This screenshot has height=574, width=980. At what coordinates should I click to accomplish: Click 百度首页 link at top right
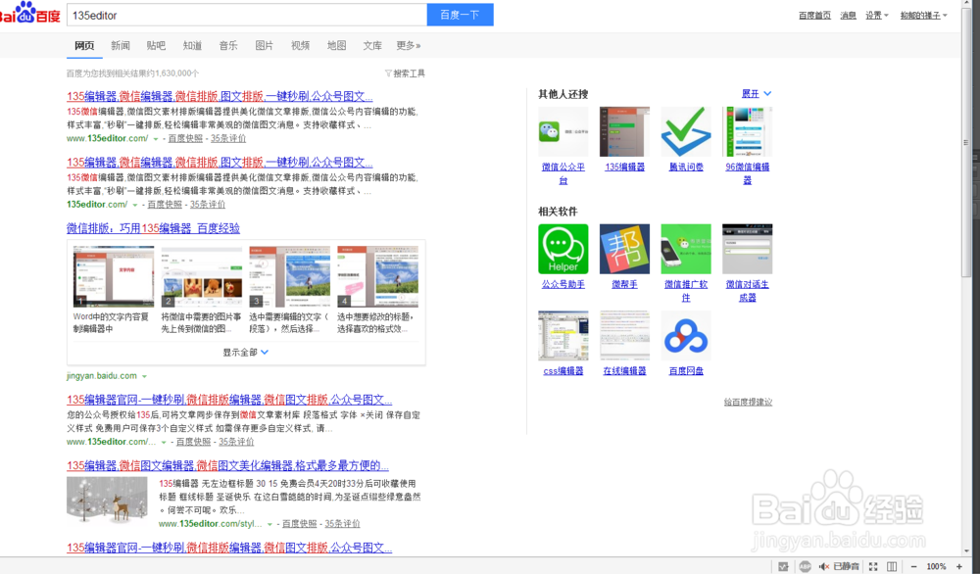pos(814,16)
